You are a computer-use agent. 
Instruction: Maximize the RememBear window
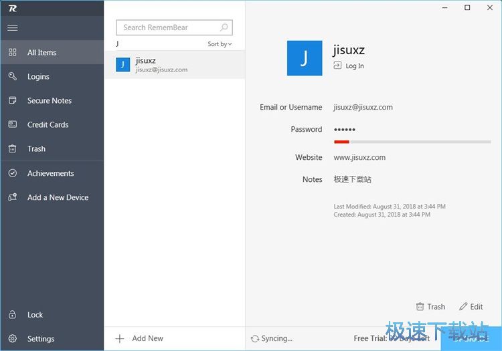click(x=467, y=7)
